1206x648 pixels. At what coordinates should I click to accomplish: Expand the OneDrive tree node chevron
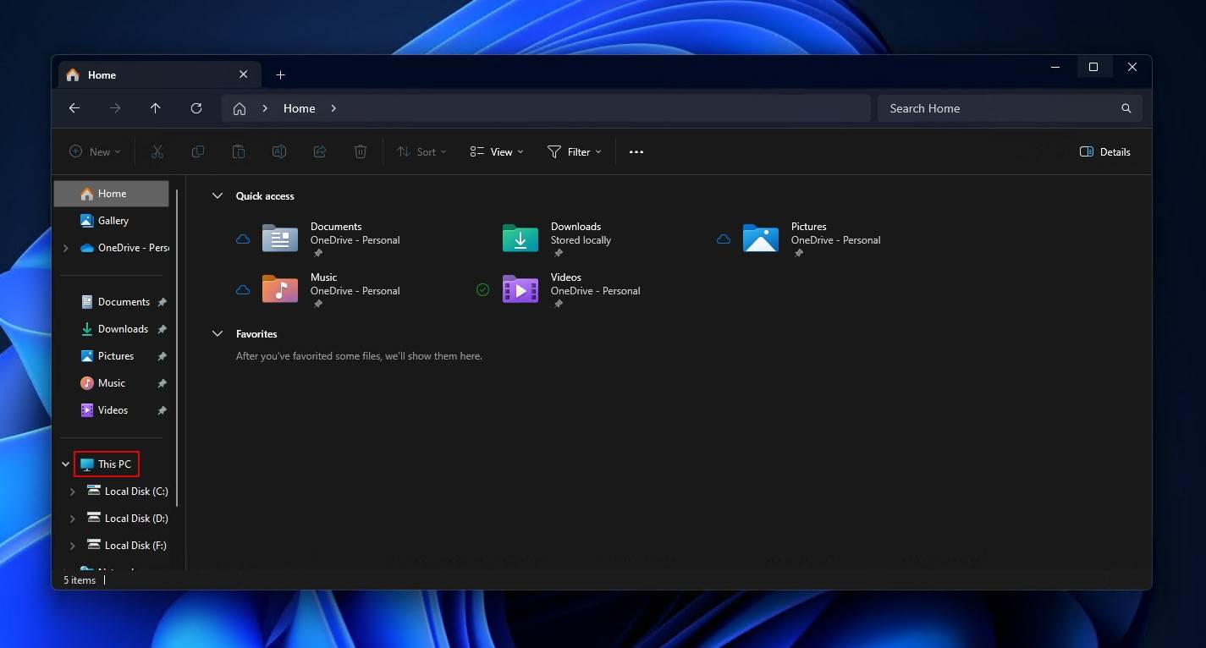(66, 248)
